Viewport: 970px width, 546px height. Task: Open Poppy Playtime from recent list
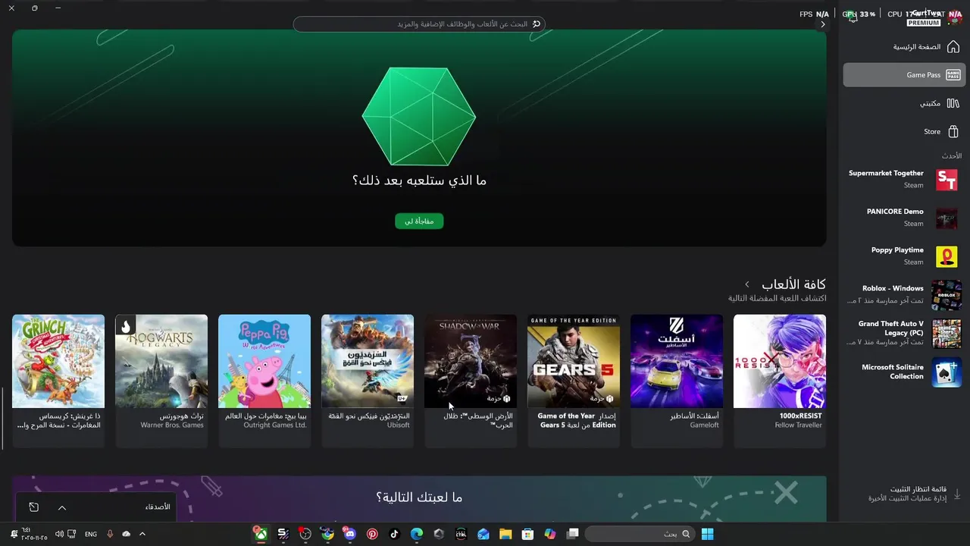pos(904,256)
